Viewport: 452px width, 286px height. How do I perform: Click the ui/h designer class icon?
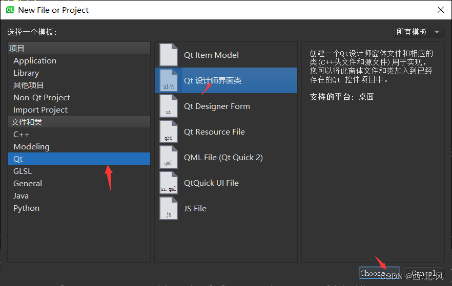(x=169, y=80)
